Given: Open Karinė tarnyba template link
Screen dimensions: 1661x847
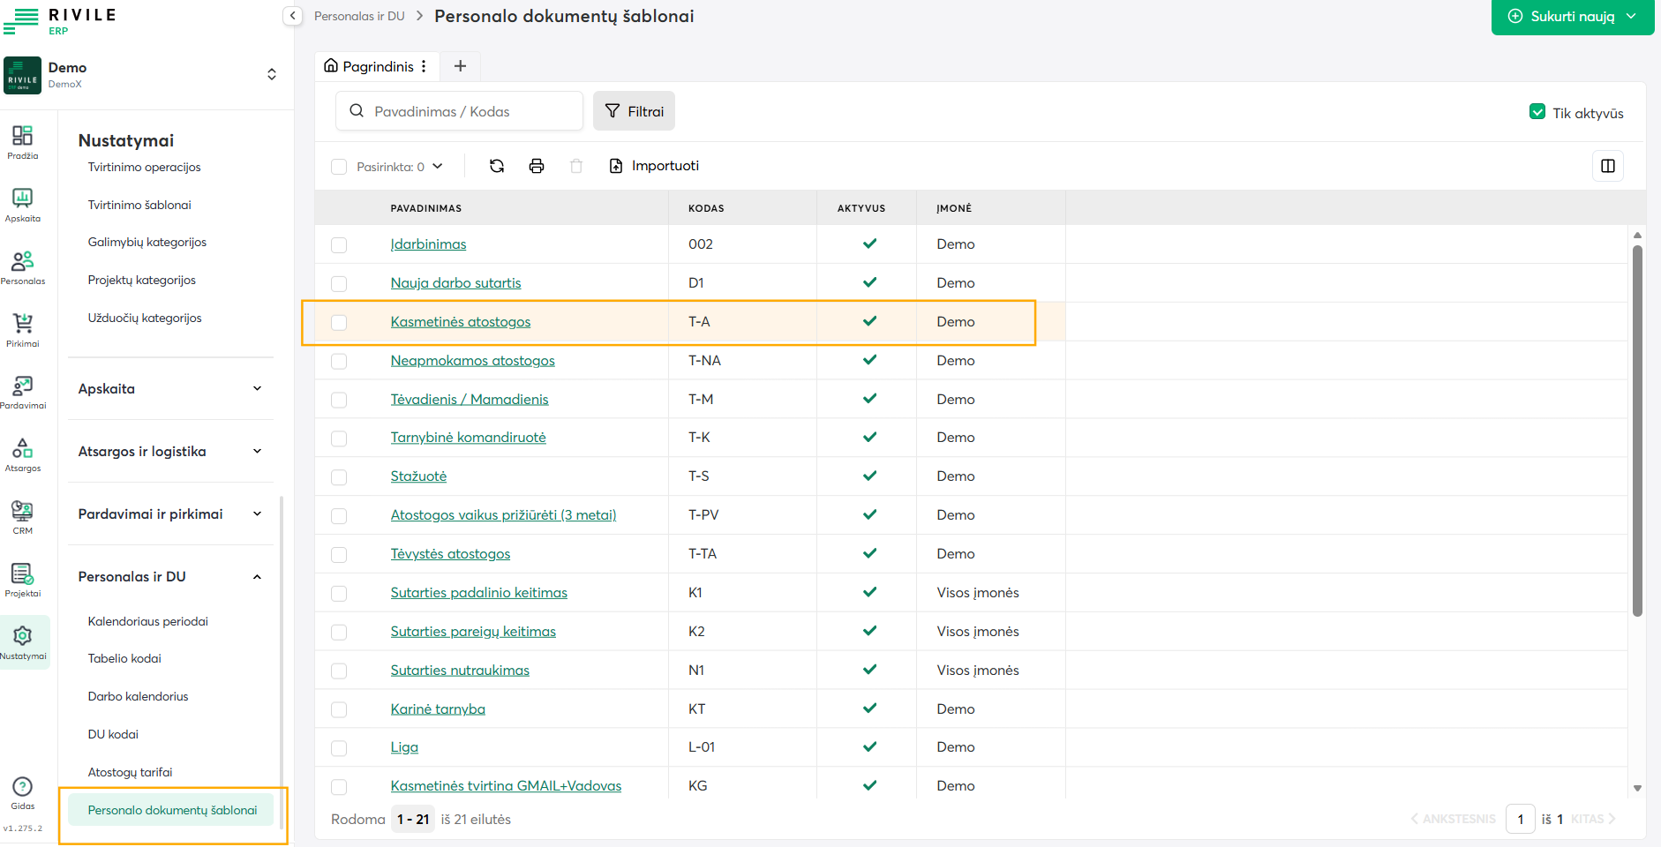Looking at the screenshot, I should [x=438, y=708].
